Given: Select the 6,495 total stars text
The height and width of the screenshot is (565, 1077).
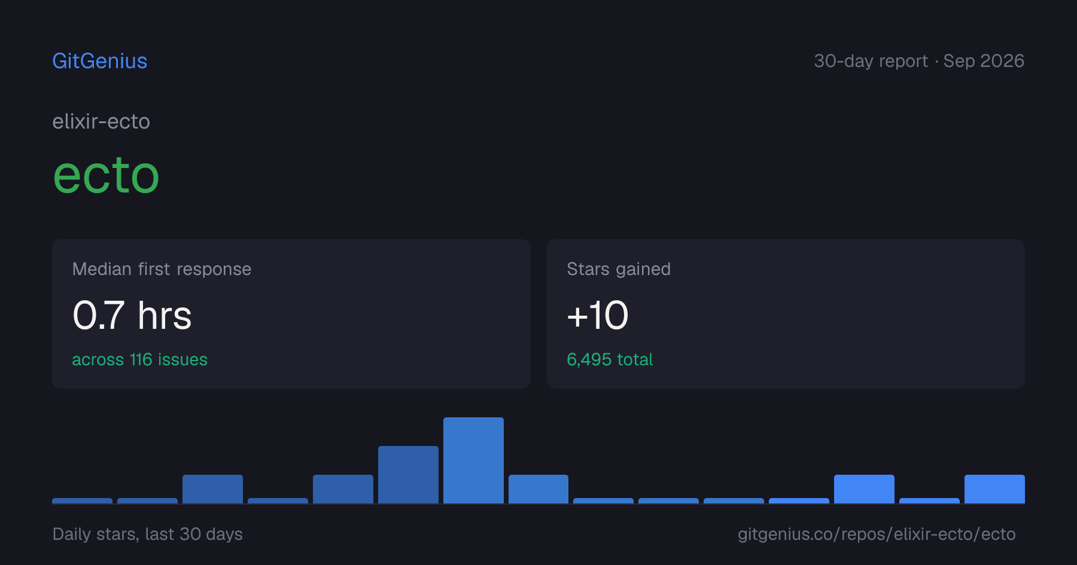Looking at the screenshot, I should [610, 359].
